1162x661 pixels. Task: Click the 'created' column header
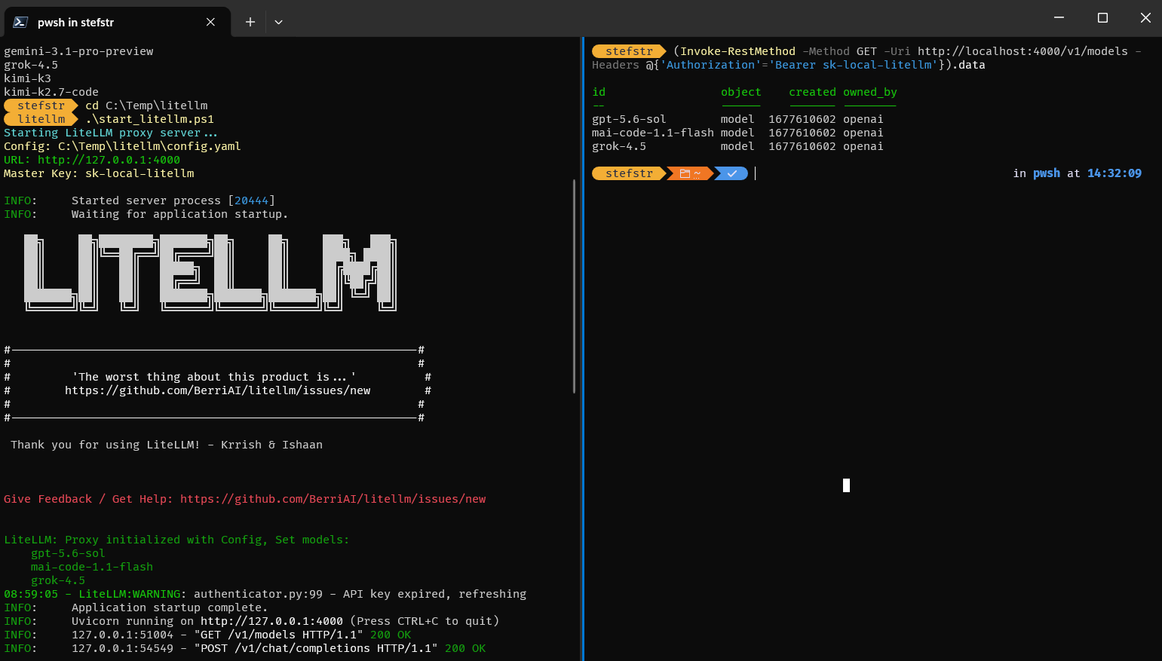[812, 92]
